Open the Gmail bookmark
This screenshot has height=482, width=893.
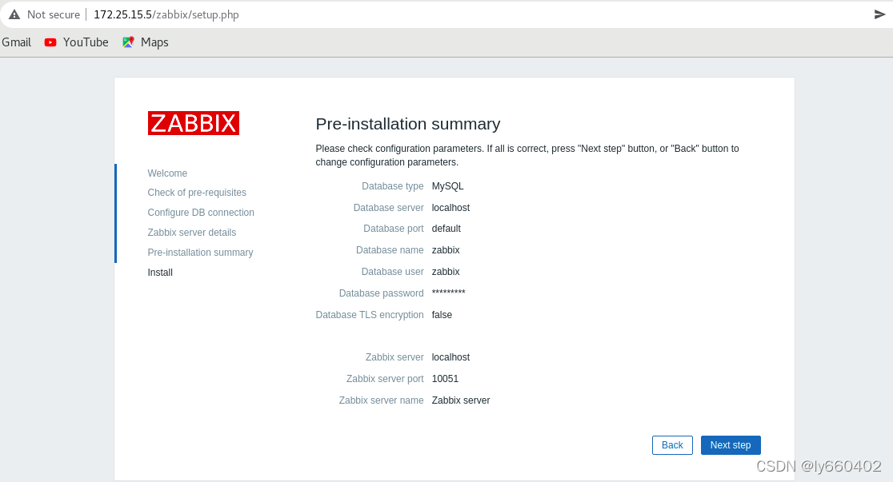tap(17, 42)
